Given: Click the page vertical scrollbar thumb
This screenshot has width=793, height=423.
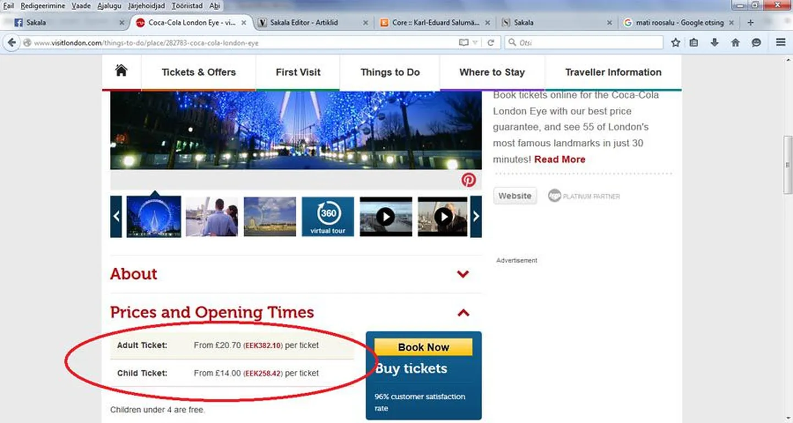Looking at the screenshot, I should tap(788, 165).
